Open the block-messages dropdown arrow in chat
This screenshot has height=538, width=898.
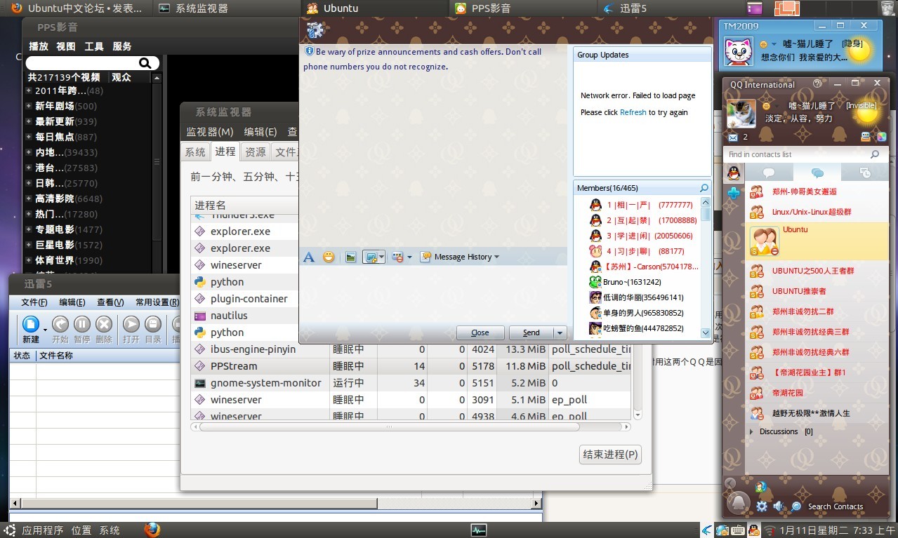coord(409,257)
